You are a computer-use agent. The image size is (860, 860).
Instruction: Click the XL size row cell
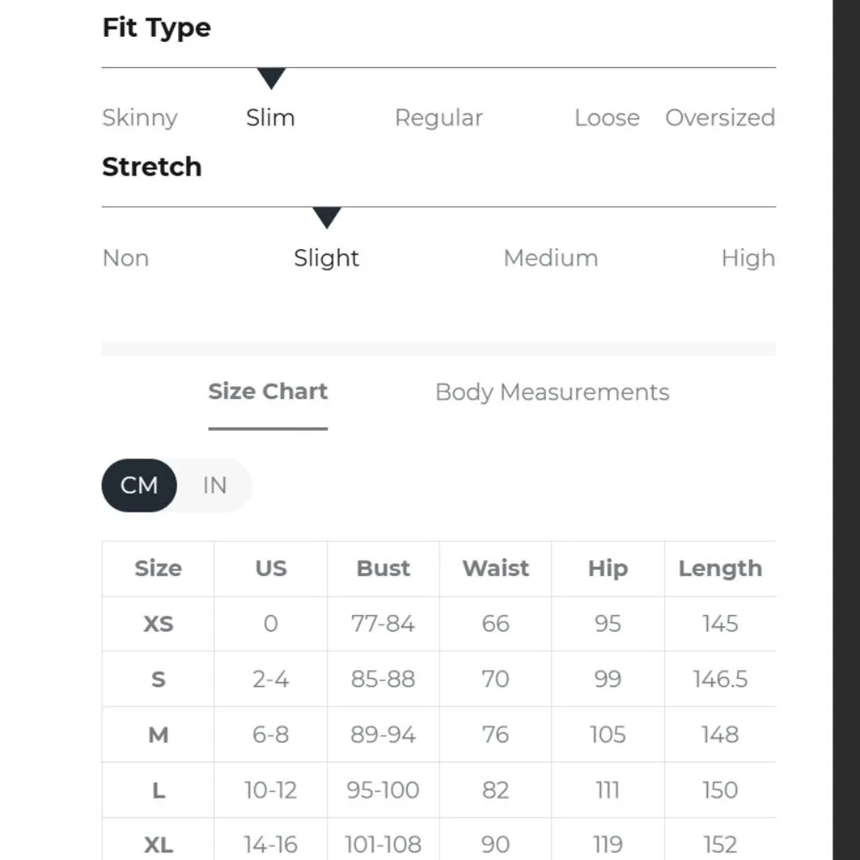[158, 844]
